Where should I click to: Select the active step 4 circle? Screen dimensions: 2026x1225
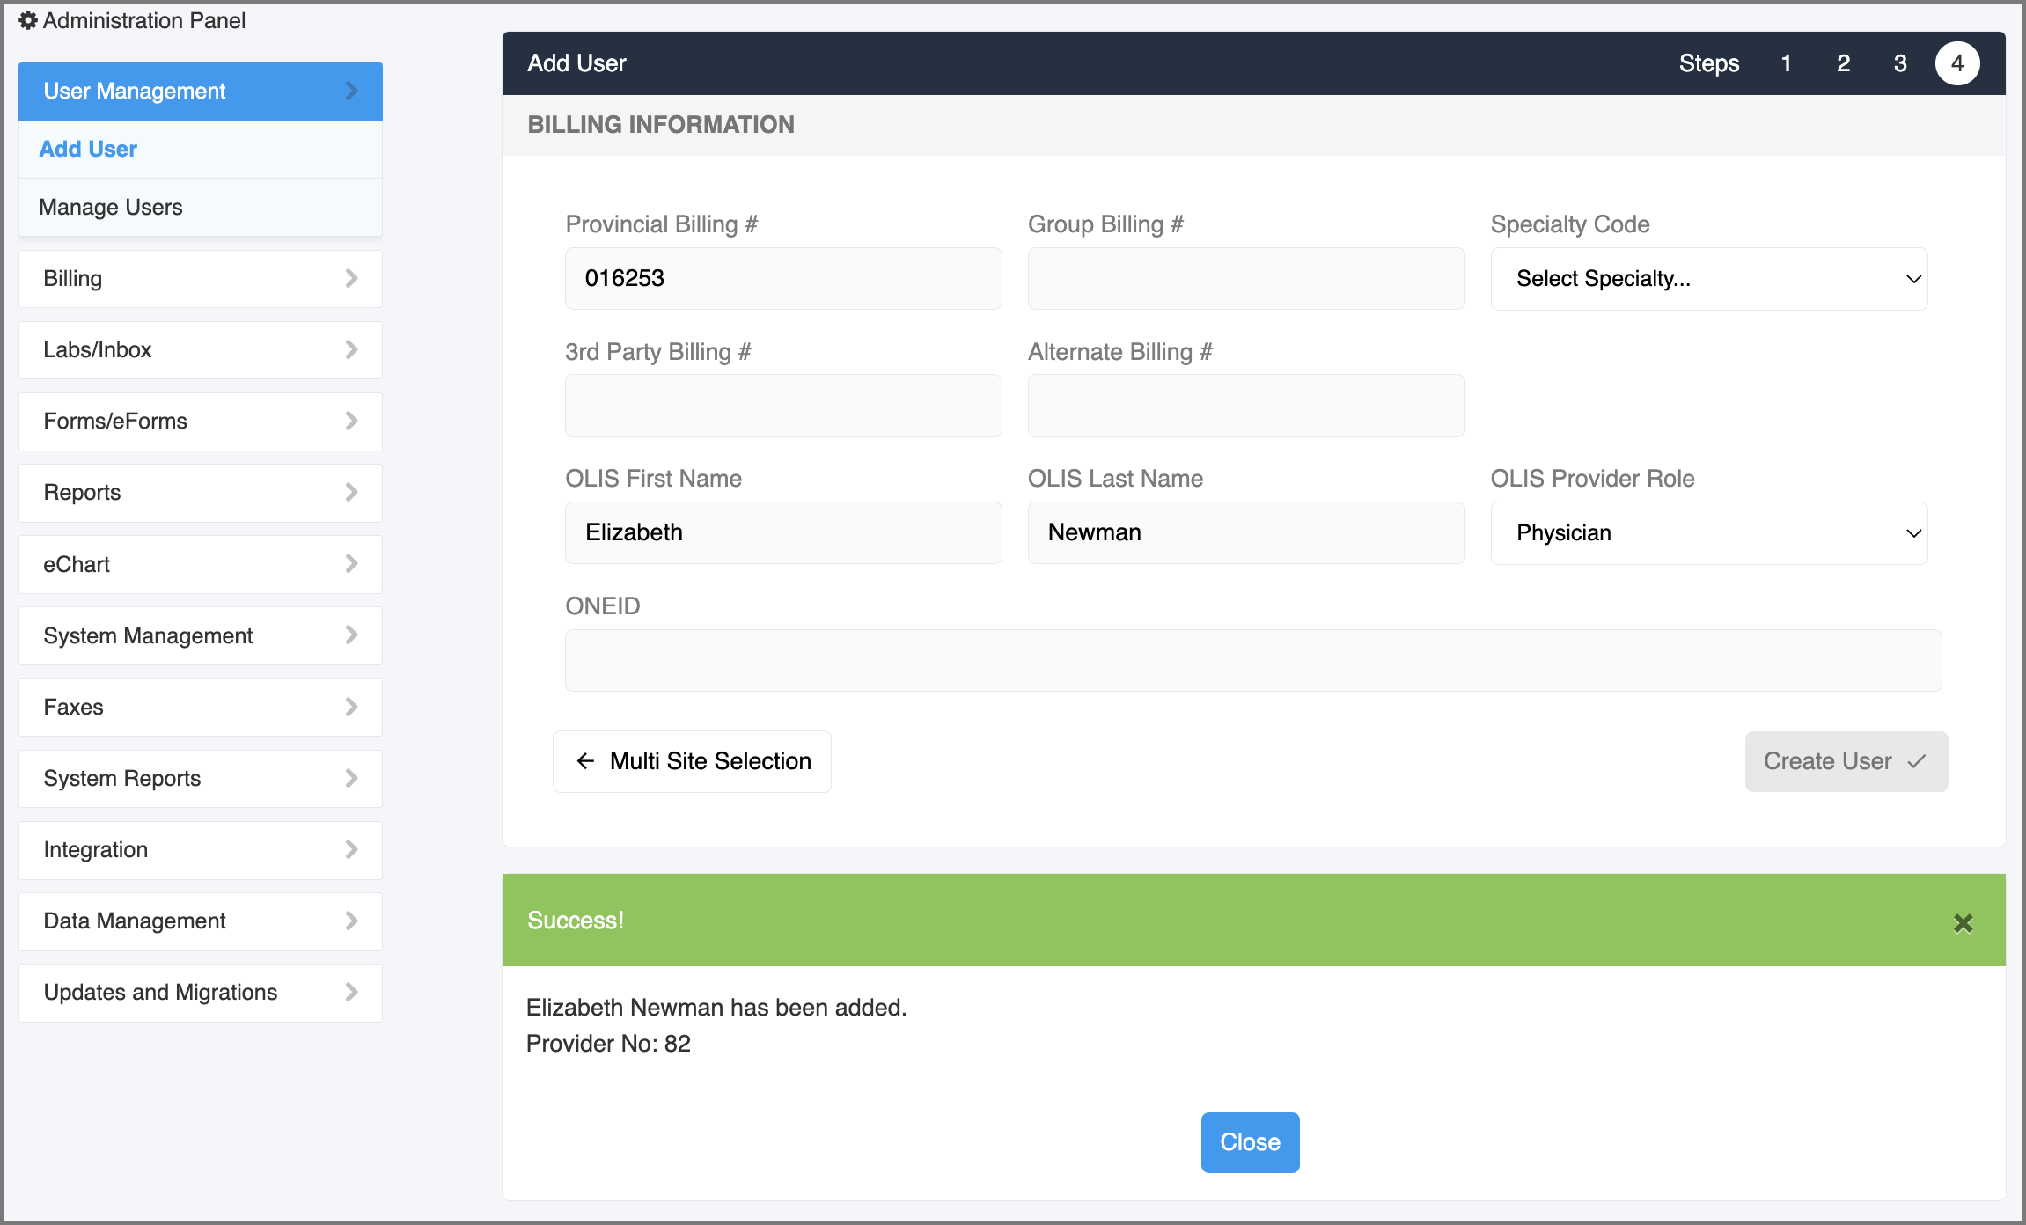pyautogui.click(x=1957, y=63)
